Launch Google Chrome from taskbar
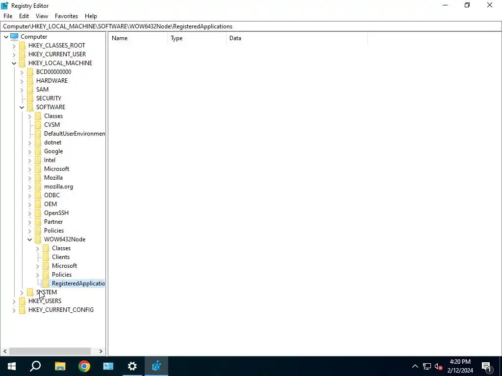The width and height of the screenshot is (502, 376). click(x=84, y=366)
